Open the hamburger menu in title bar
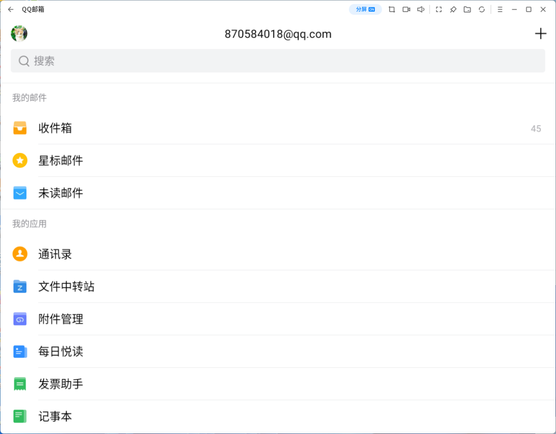Viewport: 556px width, 434px height. point(500,9)
